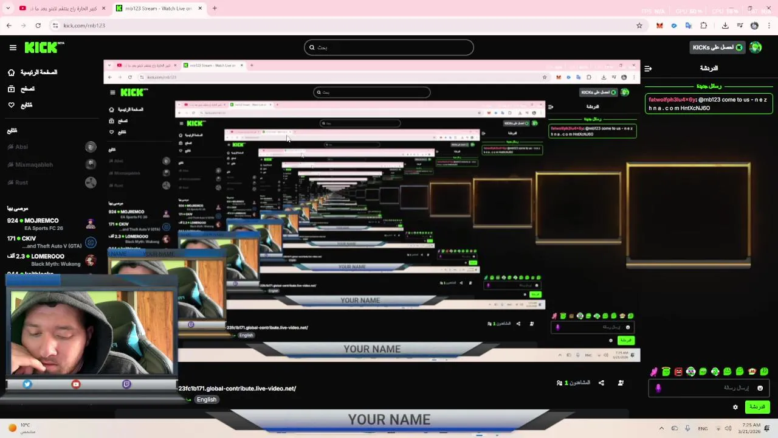Open the Kick sidebar hamburger menu
This screenshot has width=778, height=438.
13,47
